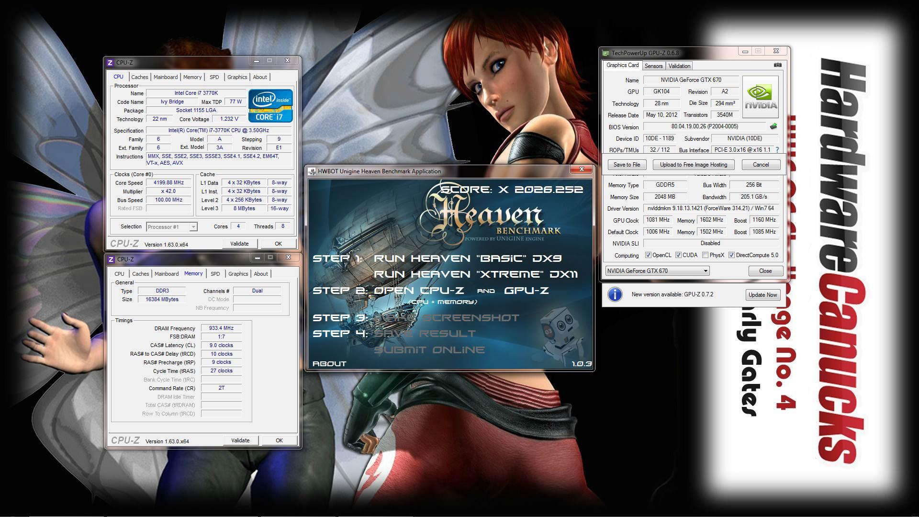Enable the PhysX checkbox
The width and height of the screenshot is (919, 517).
pos(705,255)
